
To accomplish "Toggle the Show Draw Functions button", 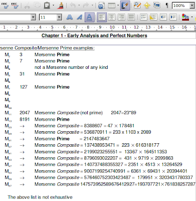I will [125, 6].
